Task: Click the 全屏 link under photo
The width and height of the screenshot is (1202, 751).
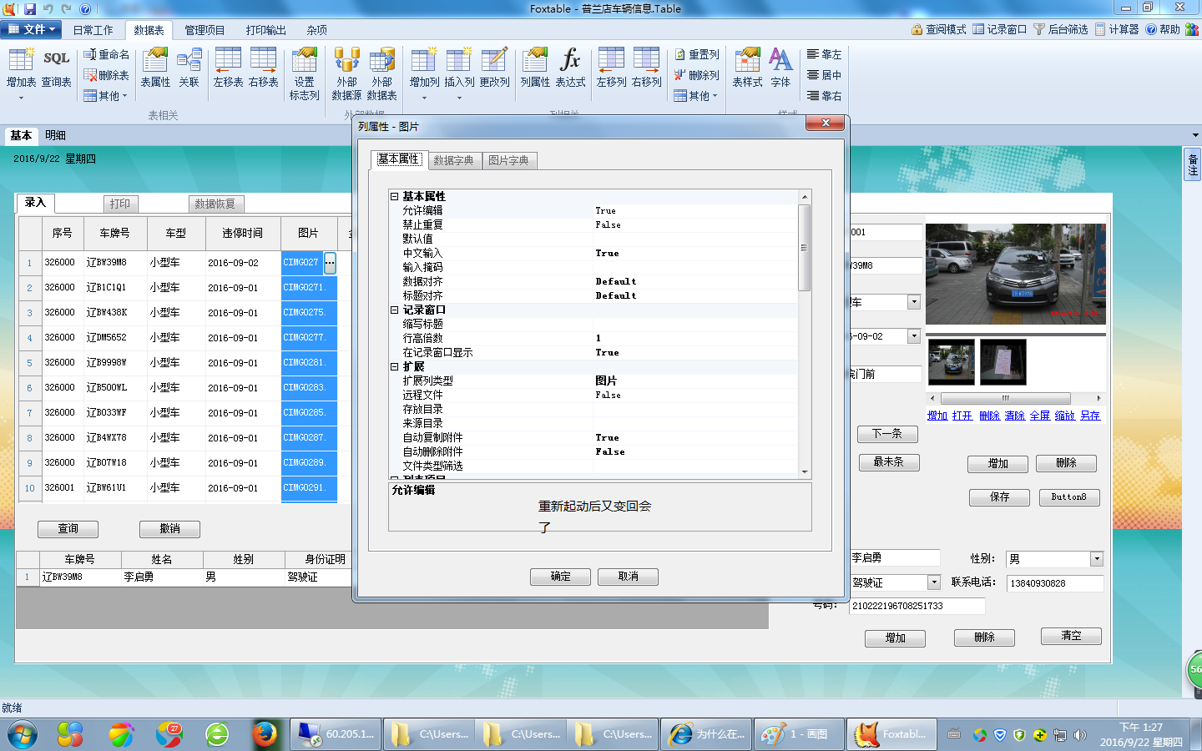Action: click(x=1040, y=416)
